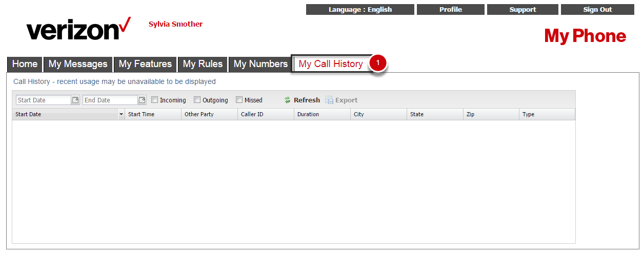Image resolution: width=643 pixels, height=254 pixels.
Task: Sort by the Duration column header
Action: (x=323, y=114)
